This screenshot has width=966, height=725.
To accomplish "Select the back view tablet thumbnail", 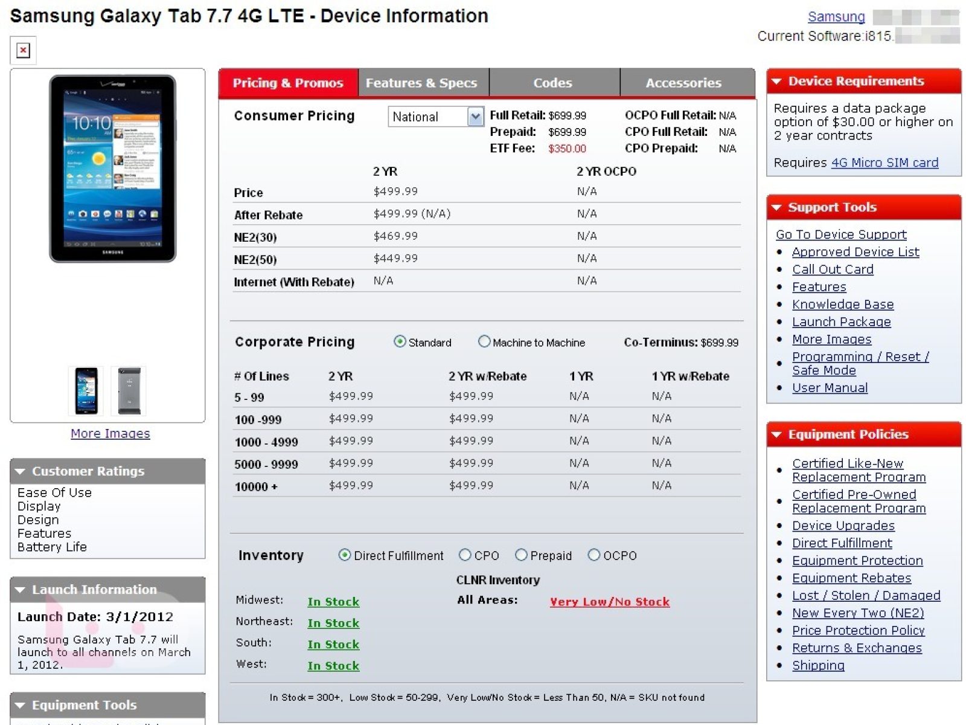I will click(x=128, y=391).
